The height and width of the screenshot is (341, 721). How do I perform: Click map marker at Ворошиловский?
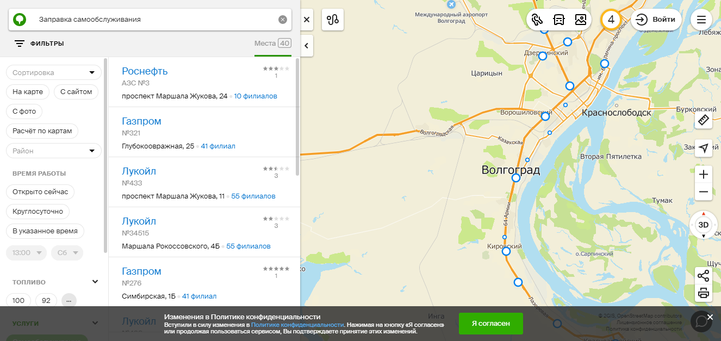coord(545,116)
